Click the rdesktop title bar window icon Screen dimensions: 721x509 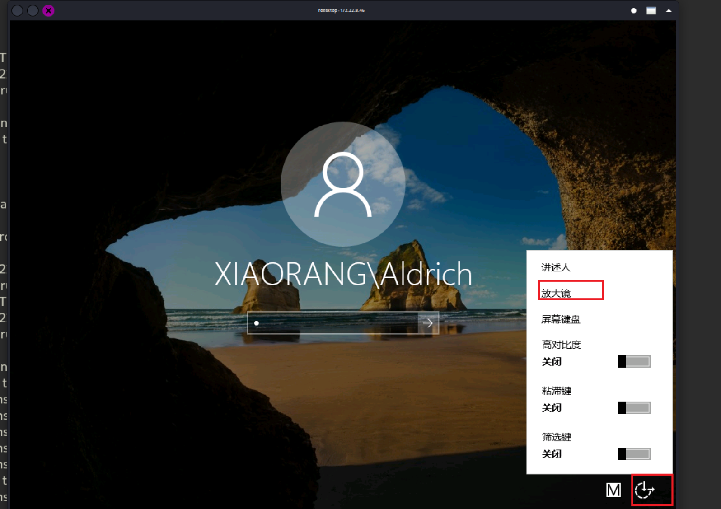[x=651, y=10]
